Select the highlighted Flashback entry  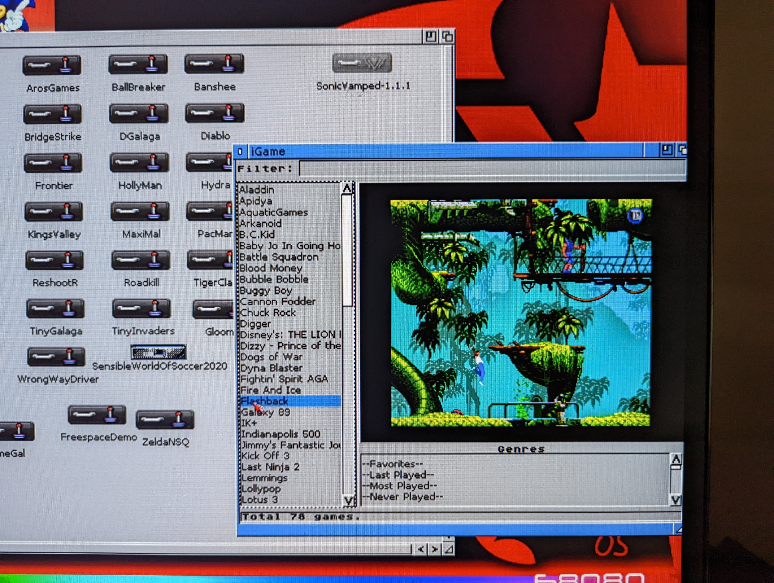tap(290, 401)
